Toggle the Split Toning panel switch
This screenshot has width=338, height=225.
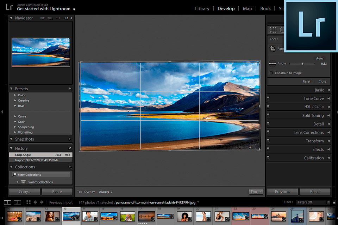click(268, 115)
